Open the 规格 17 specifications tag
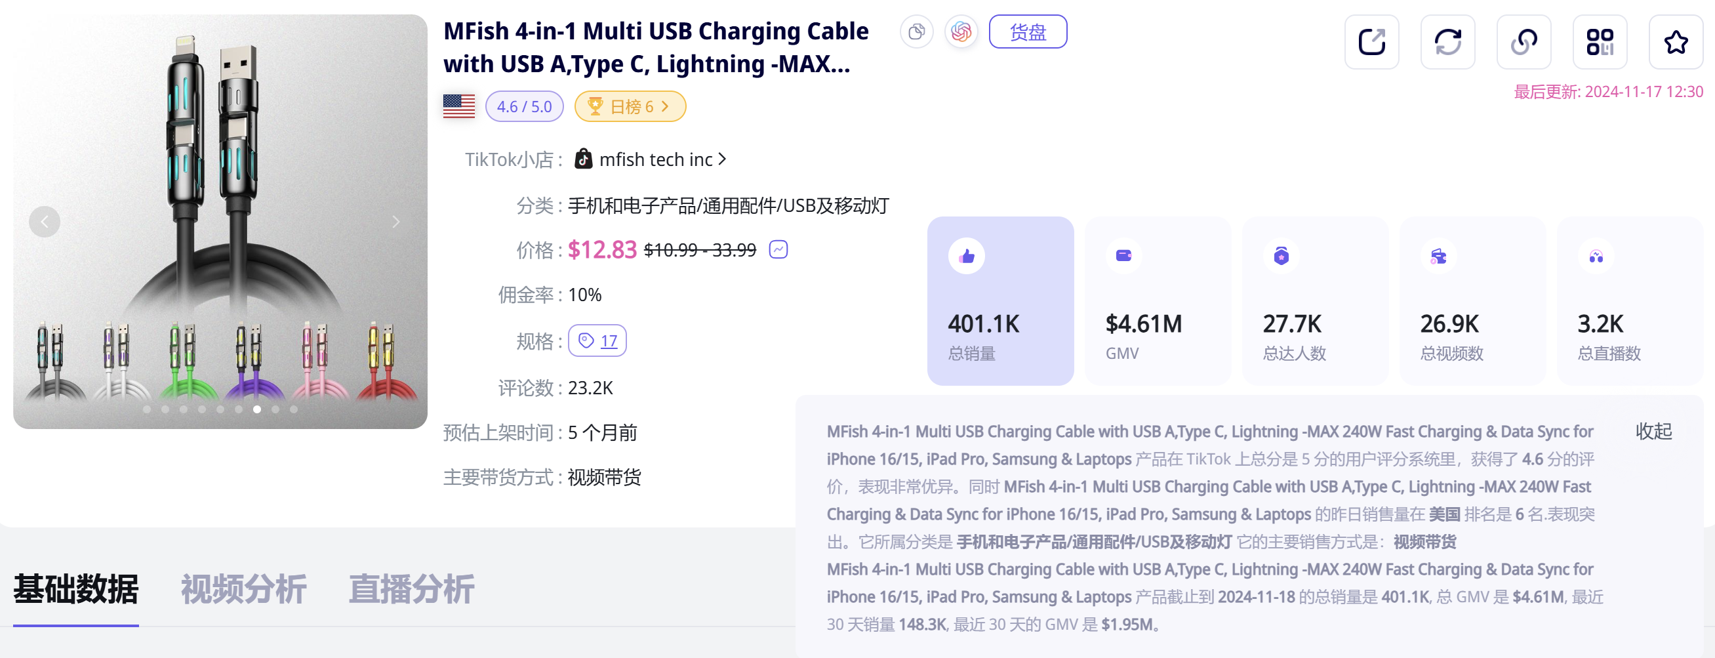Image resolution: width=1715 pixels, height=658 pixels. [597, 341]
